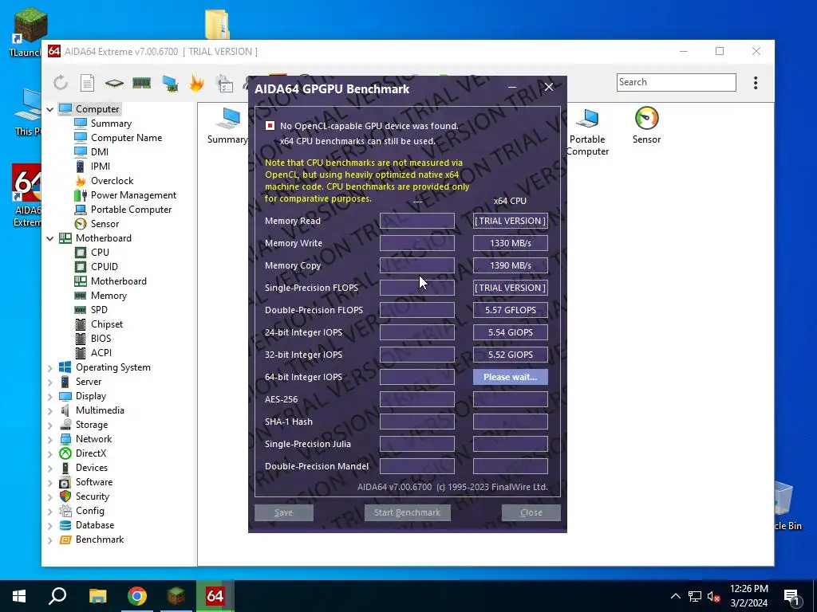817x612 pixels.
Task: Select ACPI in the tree
Action: [101, 353]
